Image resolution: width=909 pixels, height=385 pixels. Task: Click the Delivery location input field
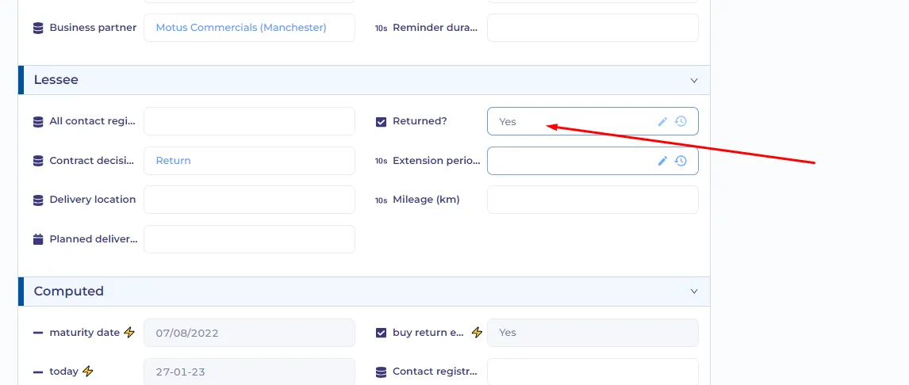point(249,200)
